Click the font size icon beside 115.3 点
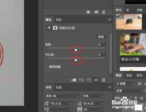 (x=46, y=104)
